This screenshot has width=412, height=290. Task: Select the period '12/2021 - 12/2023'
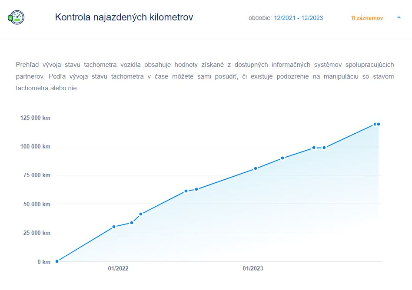click(x=298, y=18)
